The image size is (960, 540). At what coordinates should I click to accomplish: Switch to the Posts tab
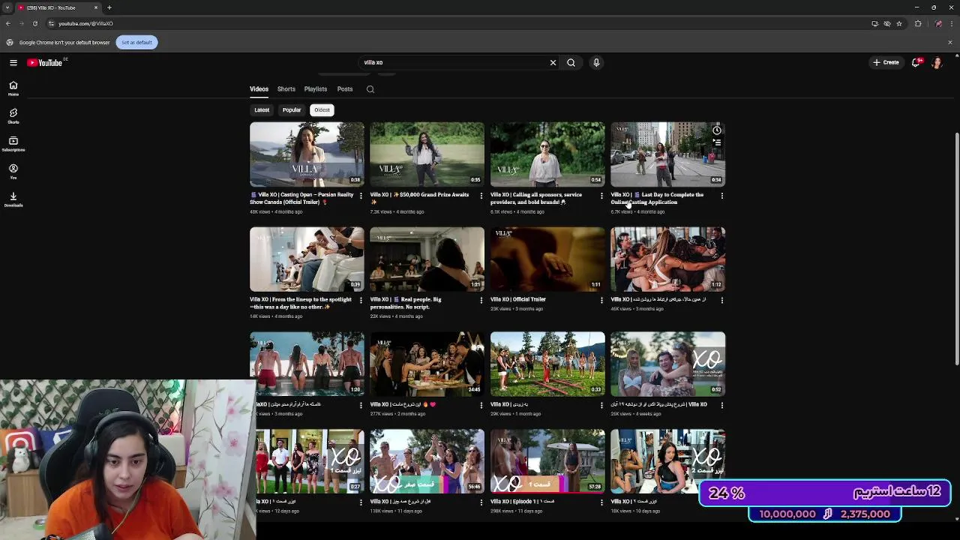345,89
